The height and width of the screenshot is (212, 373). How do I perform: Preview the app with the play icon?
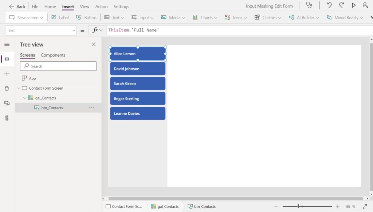[353, 5]
